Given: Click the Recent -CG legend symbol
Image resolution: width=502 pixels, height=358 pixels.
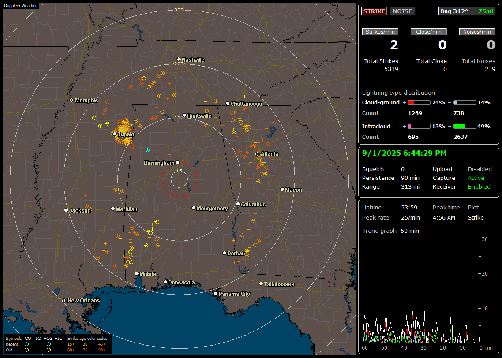Looking at the screenshot, I should point(26,344).
